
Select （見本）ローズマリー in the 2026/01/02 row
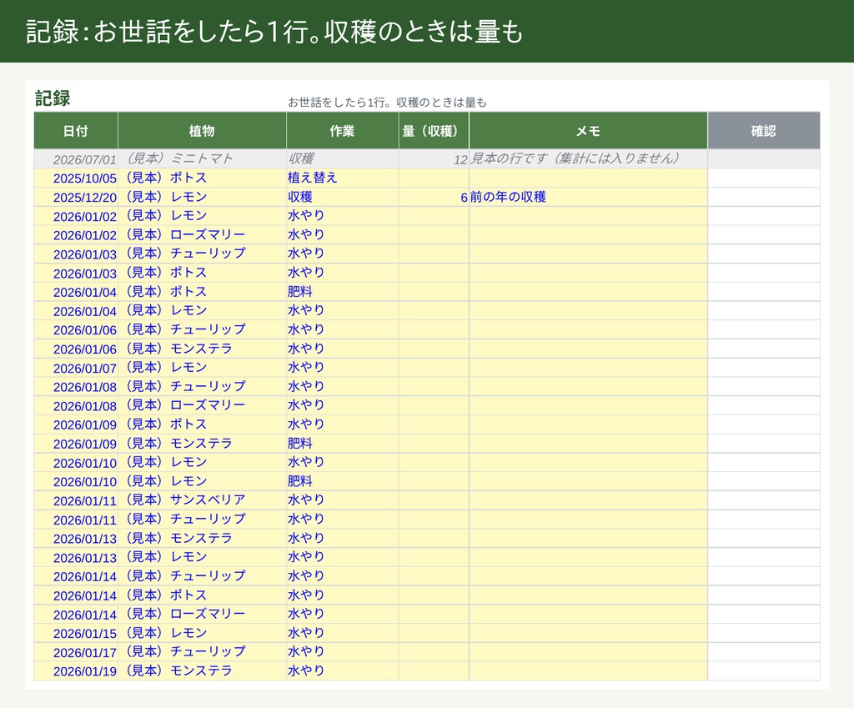pos(202,234)
